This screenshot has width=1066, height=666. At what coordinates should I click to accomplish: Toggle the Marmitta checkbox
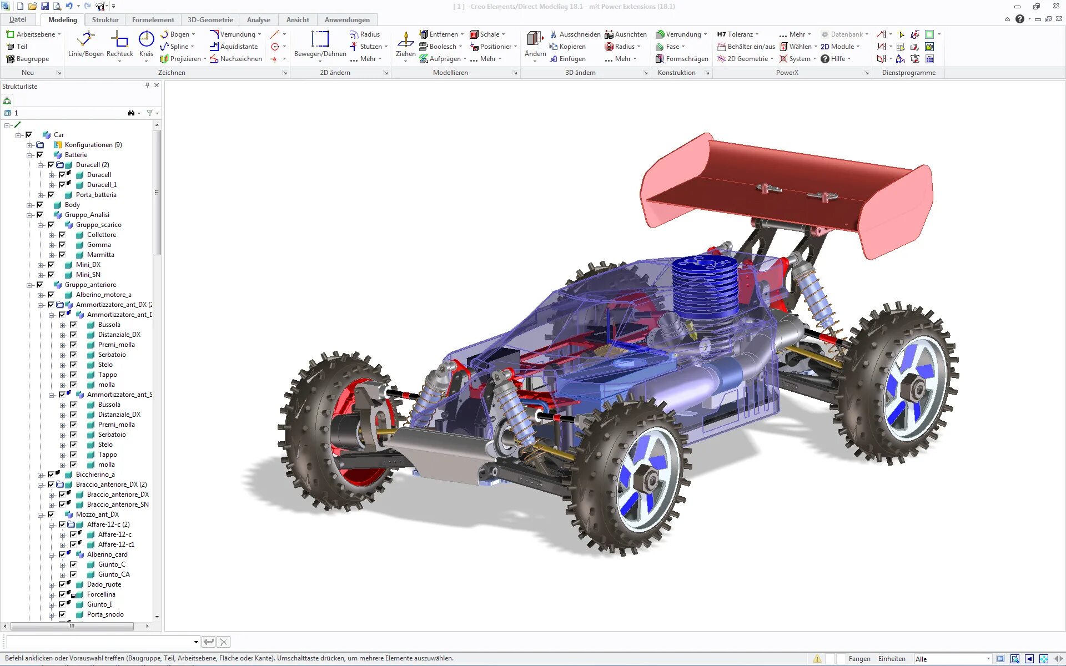pyautogui.click(x=62, y=255)
